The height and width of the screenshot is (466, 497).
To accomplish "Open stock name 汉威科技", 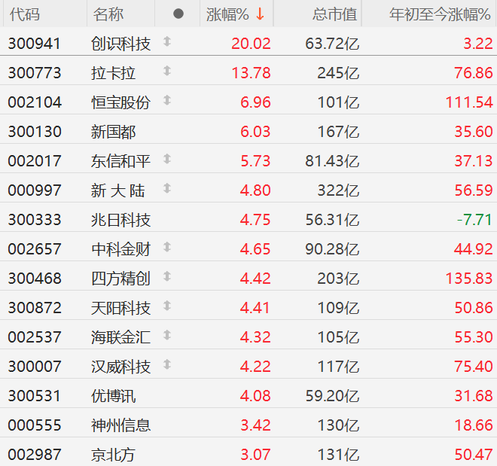I will [120, 367].
